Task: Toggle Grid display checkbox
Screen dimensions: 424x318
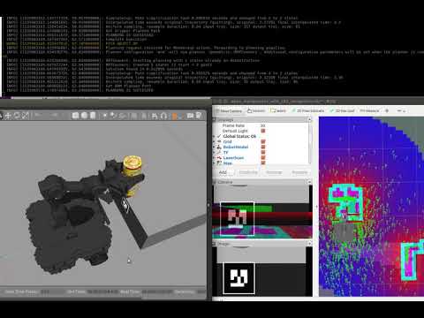Action: point(263,141)
